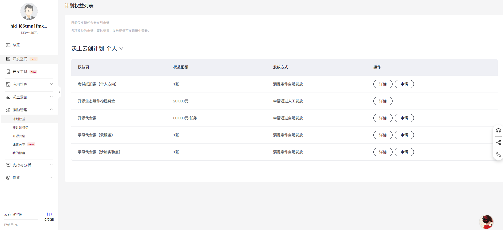Go to 我的额度 submenu item
The height and width of the screenshot is (230, 503).
tap(19, 153)
